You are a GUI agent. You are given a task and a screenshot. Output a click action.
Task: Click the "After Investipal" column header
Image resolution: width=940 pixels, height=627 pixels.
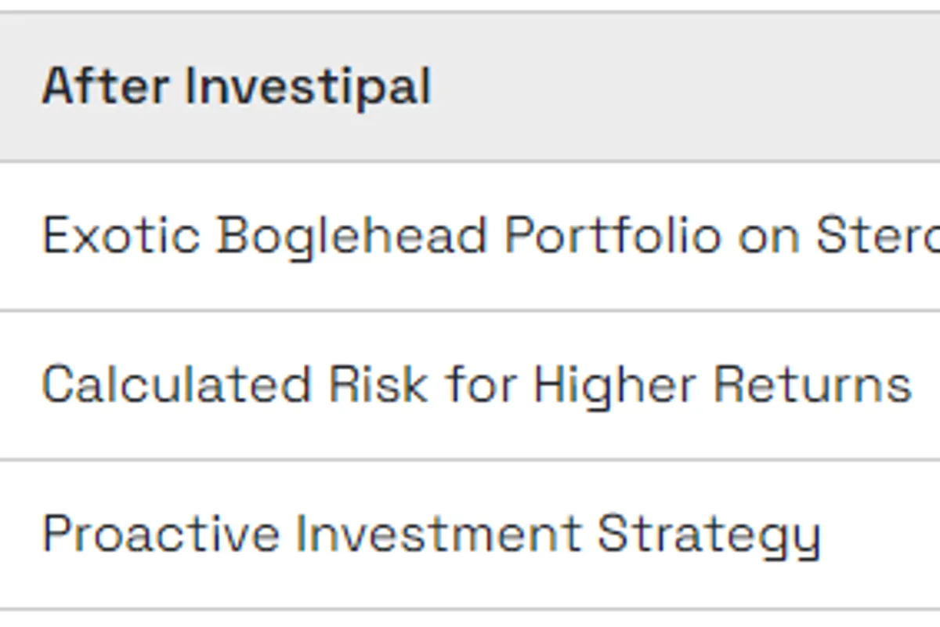(236, 85)
